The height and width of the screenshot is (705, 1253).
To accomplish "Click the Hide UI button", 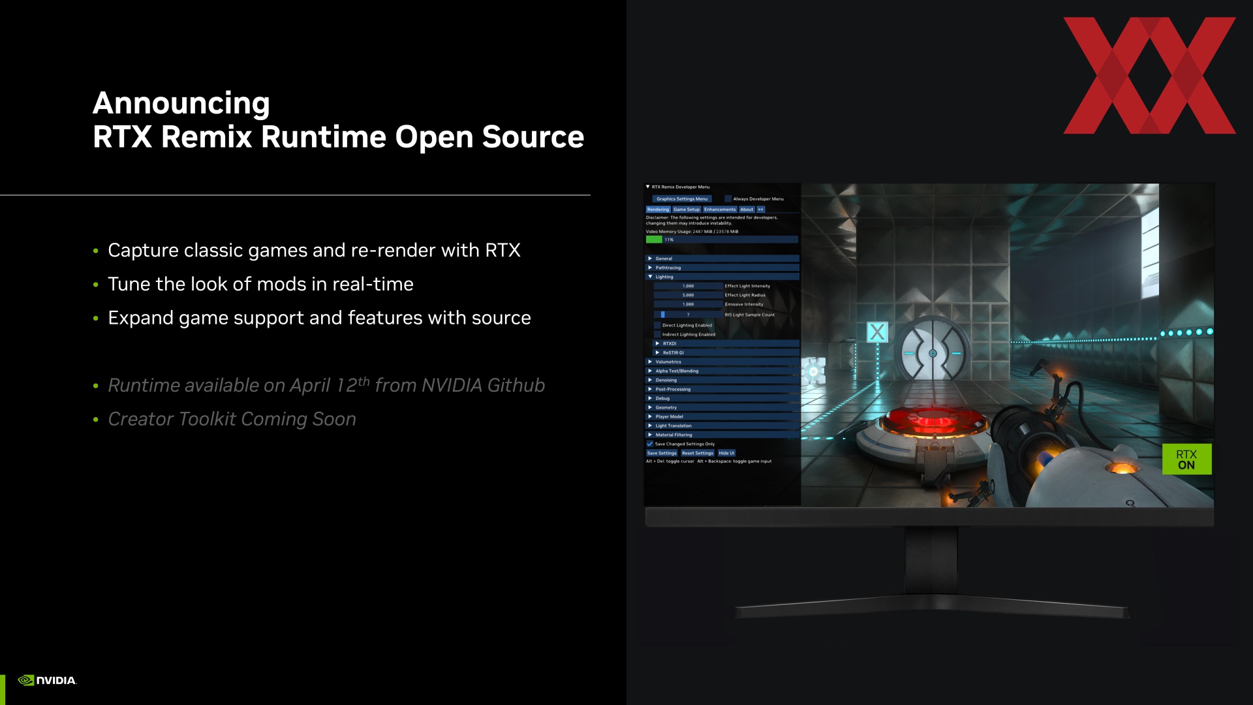I will 726,453.
